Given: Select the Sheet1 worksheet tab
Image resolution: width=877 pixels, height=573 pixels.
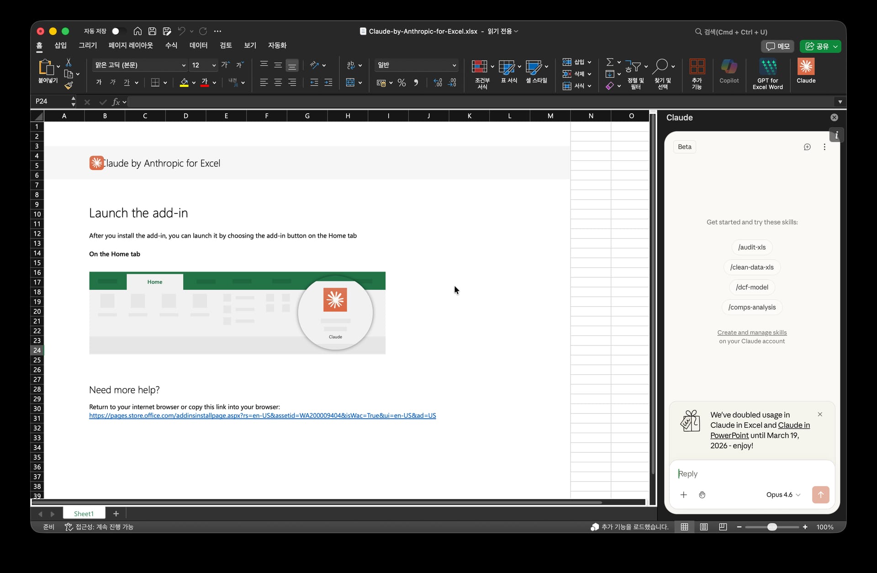Looking at the screenshot, I should tap(84, 514).
